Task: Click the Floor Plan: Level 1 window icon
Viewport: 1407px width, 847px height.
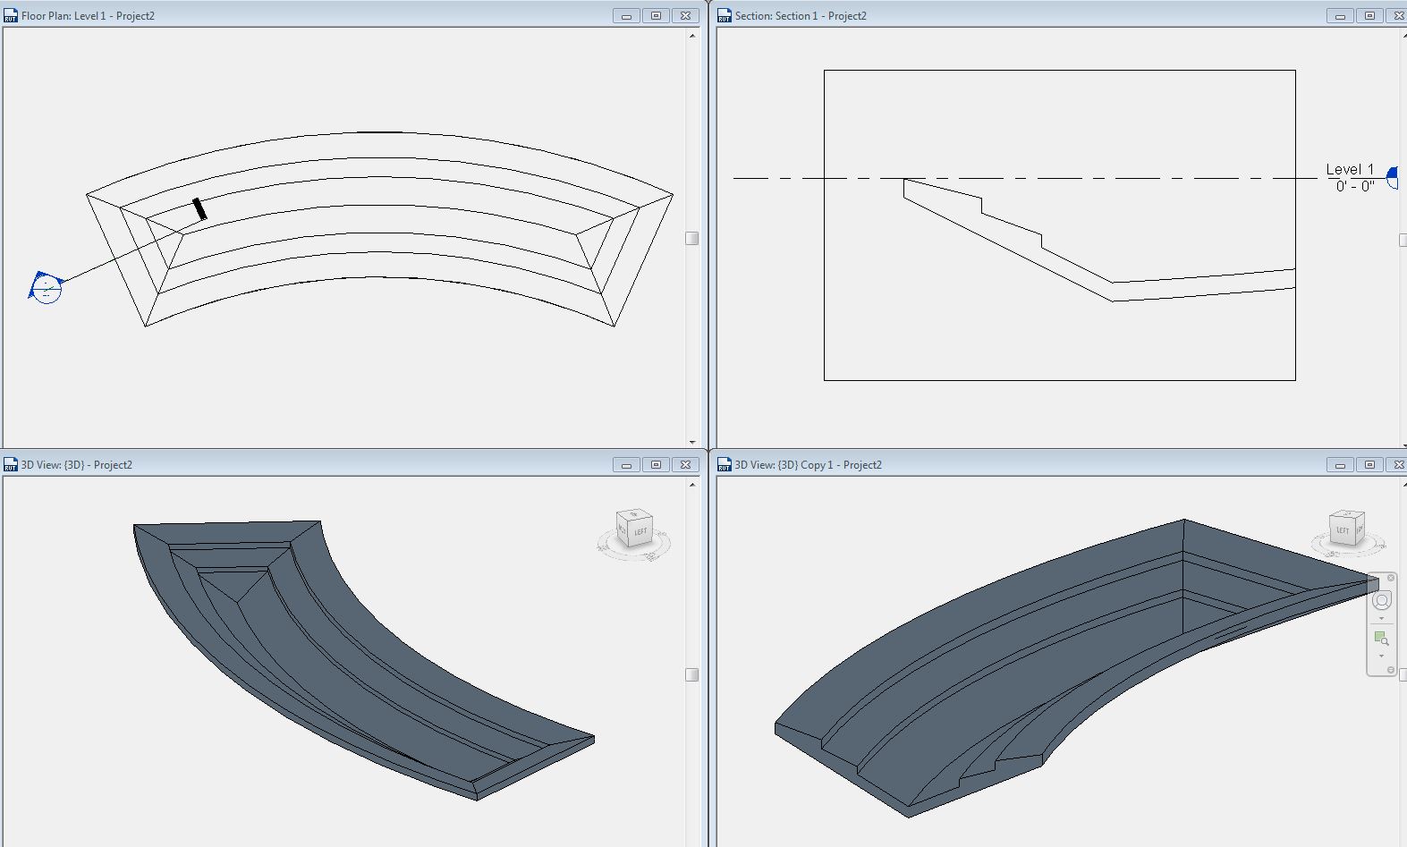Action: [x=11, y=15]
